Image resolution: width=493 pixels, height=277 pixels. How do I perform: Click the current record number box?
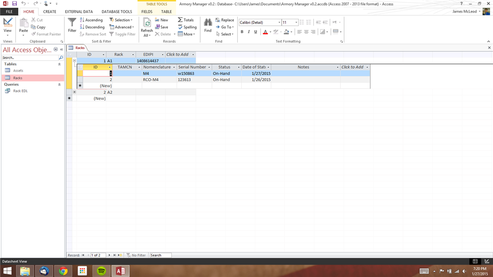98,255
